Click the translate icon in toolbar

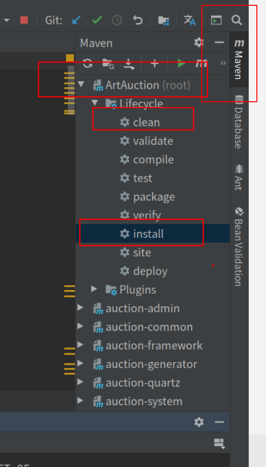pyautogui.click(x=189, y=20)
